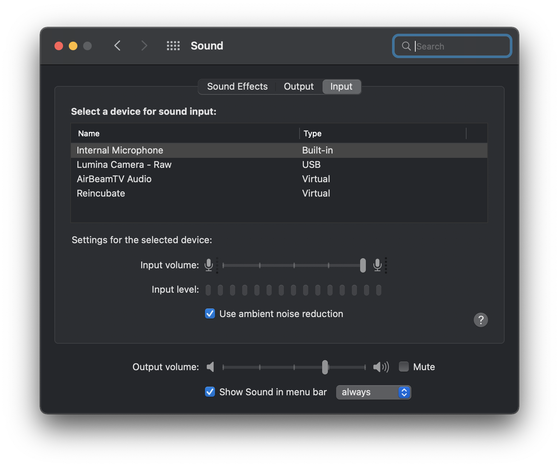This screenshot has height=467, width=559.
Task: Adjust the Input volume slider handle
Action: pos(363,265)
